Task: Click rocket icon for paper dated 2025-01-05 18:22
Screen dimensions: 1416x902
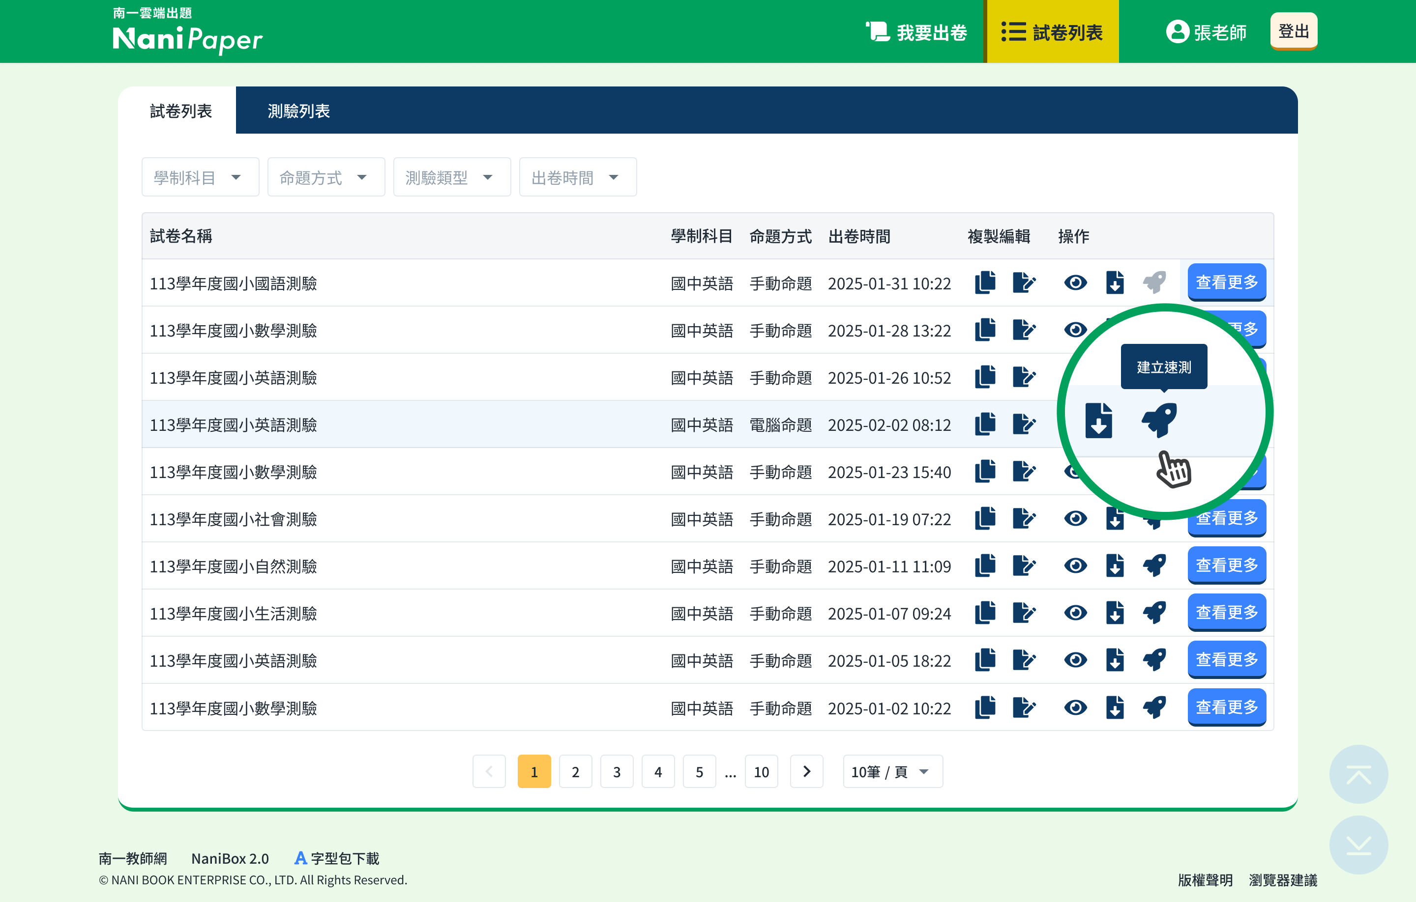Action: 1154,660
